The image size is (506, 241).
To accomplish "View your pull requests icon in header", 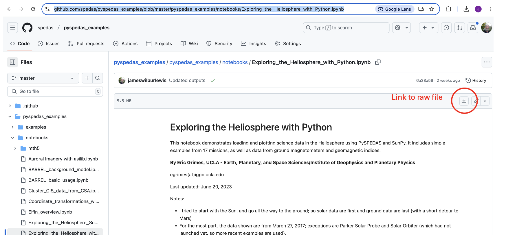I will pos(460,27).
